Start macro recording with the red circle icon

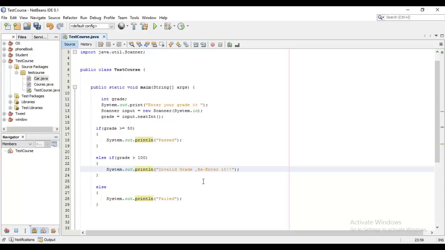click(212, 44)
